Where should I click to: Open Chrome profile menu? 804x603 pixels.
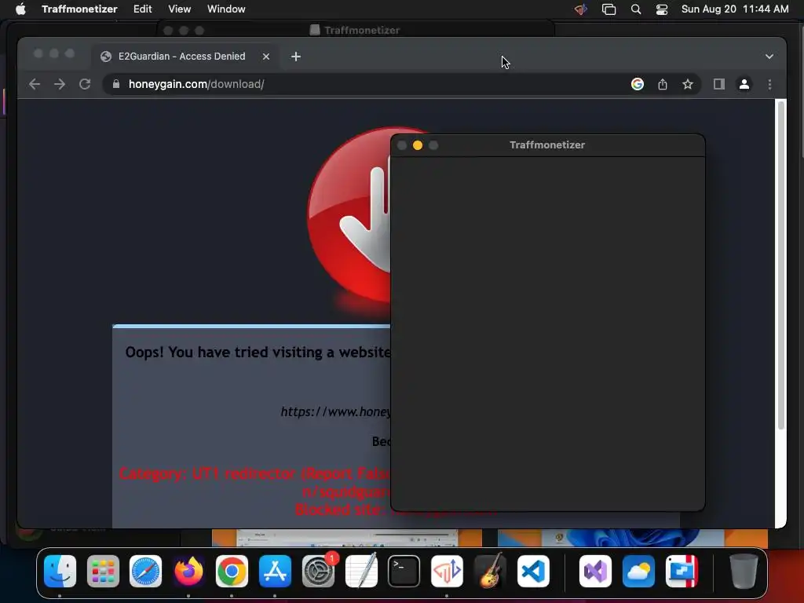tap(744, 84)
